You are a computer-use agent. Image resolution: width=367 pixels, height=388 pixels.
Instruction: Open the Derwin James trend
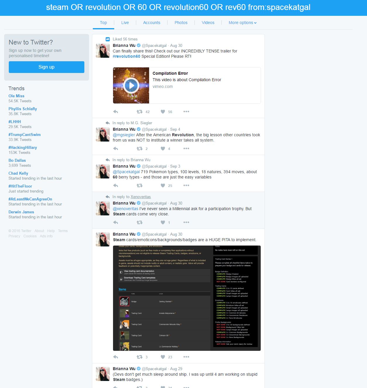click(21, 212)
